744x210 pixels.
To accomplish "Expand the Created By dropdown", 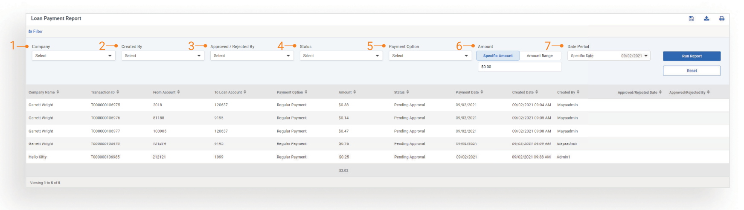I will [163, 56].
